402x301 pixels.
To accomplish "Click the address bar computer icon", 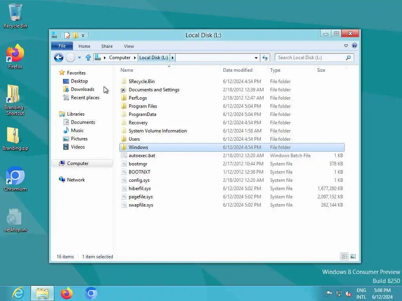I will point(98,58).
